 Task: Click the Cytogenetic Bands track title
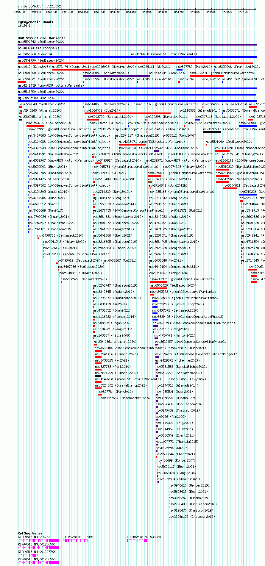35,22
